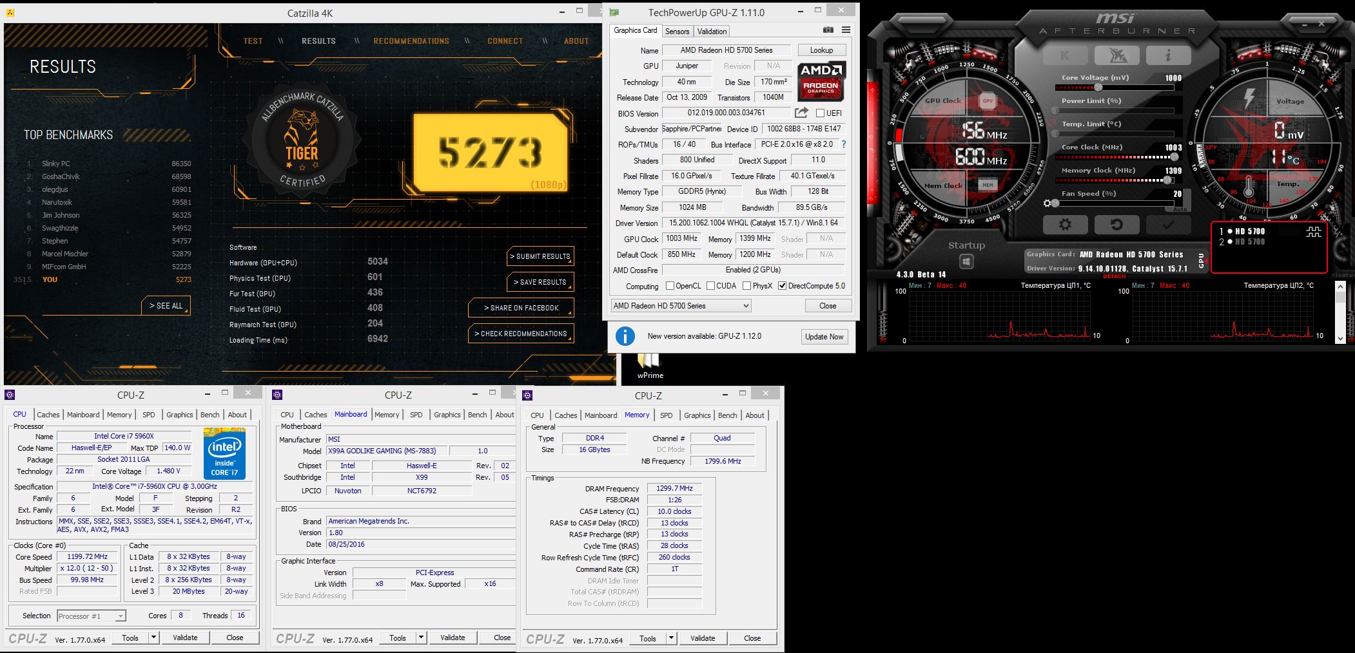Click the GPU chip icon on the GPU Clock gauge
The image size is (1355, 653).
pos(988,100)
